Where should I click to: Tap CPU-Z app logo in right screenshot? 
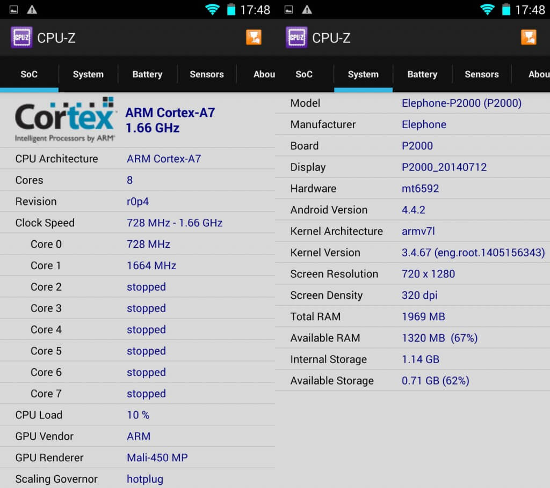click(x=296, y=38)
